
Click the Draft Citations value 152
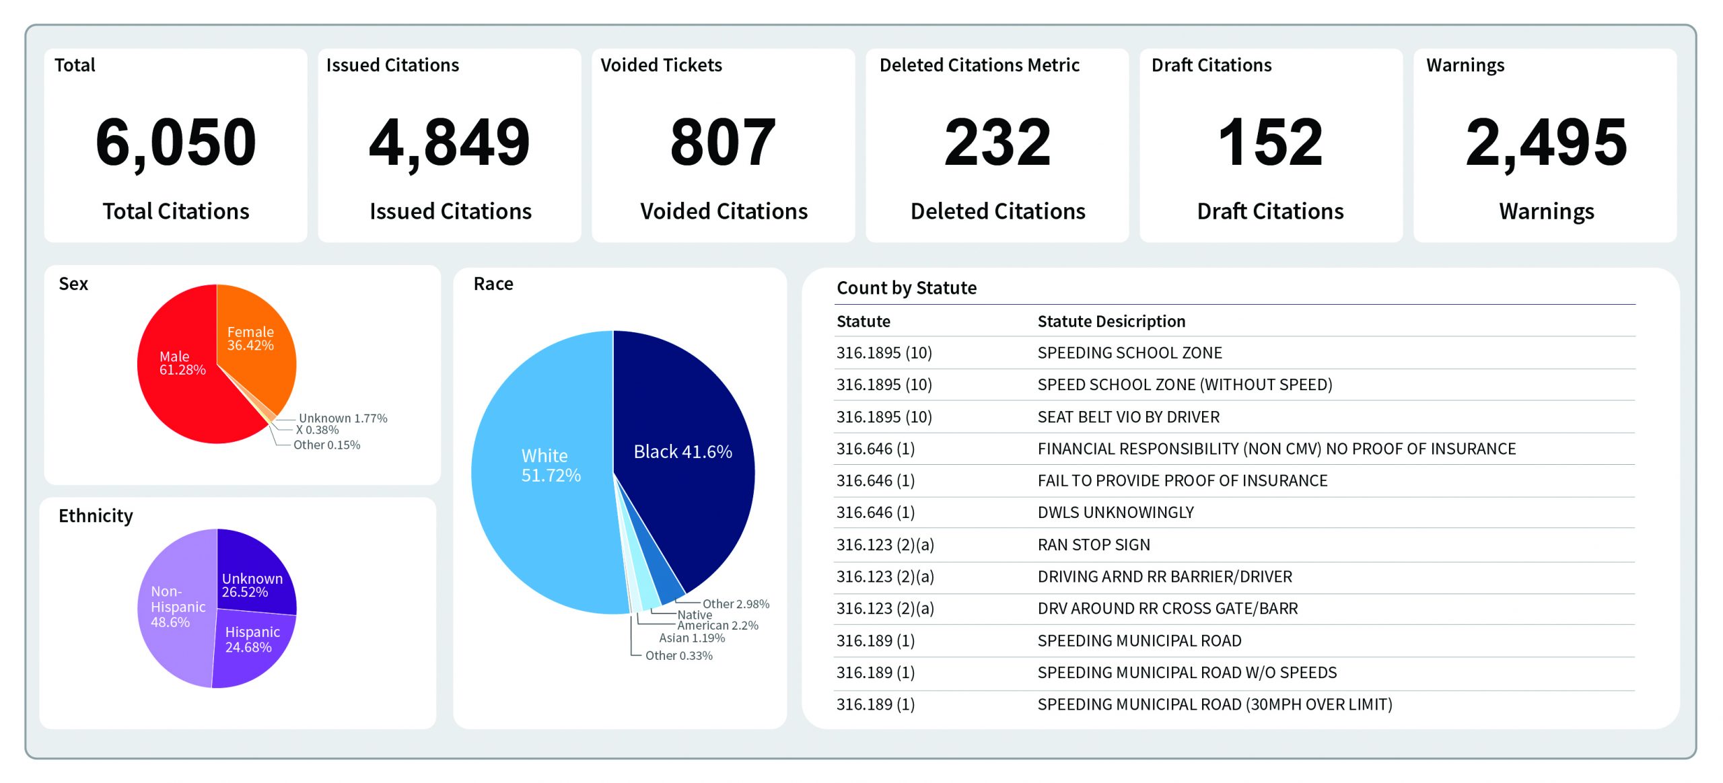pyautogui.click(x=1271, y=141)
